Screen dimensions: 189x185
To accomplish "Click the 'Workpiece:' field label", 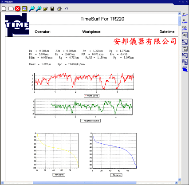I will point(92,31).
